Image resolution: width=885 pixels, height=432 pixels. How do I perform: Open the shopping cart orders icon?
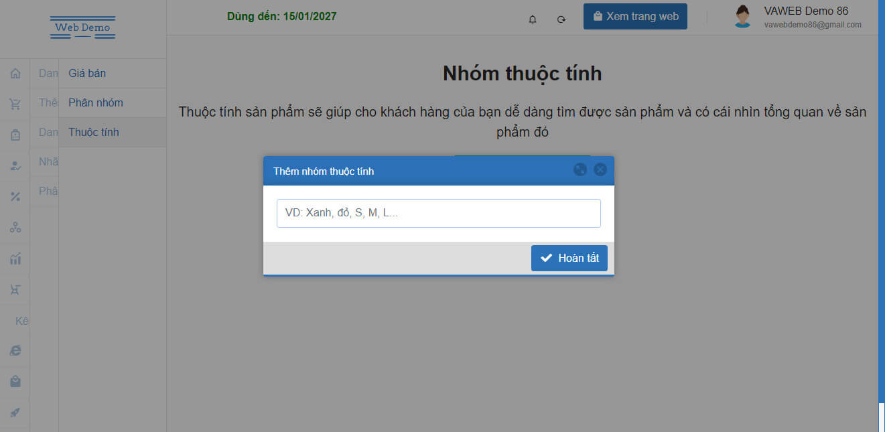point(15,104)
